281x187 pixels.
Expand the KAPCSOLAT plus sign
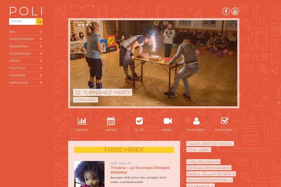[41, 83]
